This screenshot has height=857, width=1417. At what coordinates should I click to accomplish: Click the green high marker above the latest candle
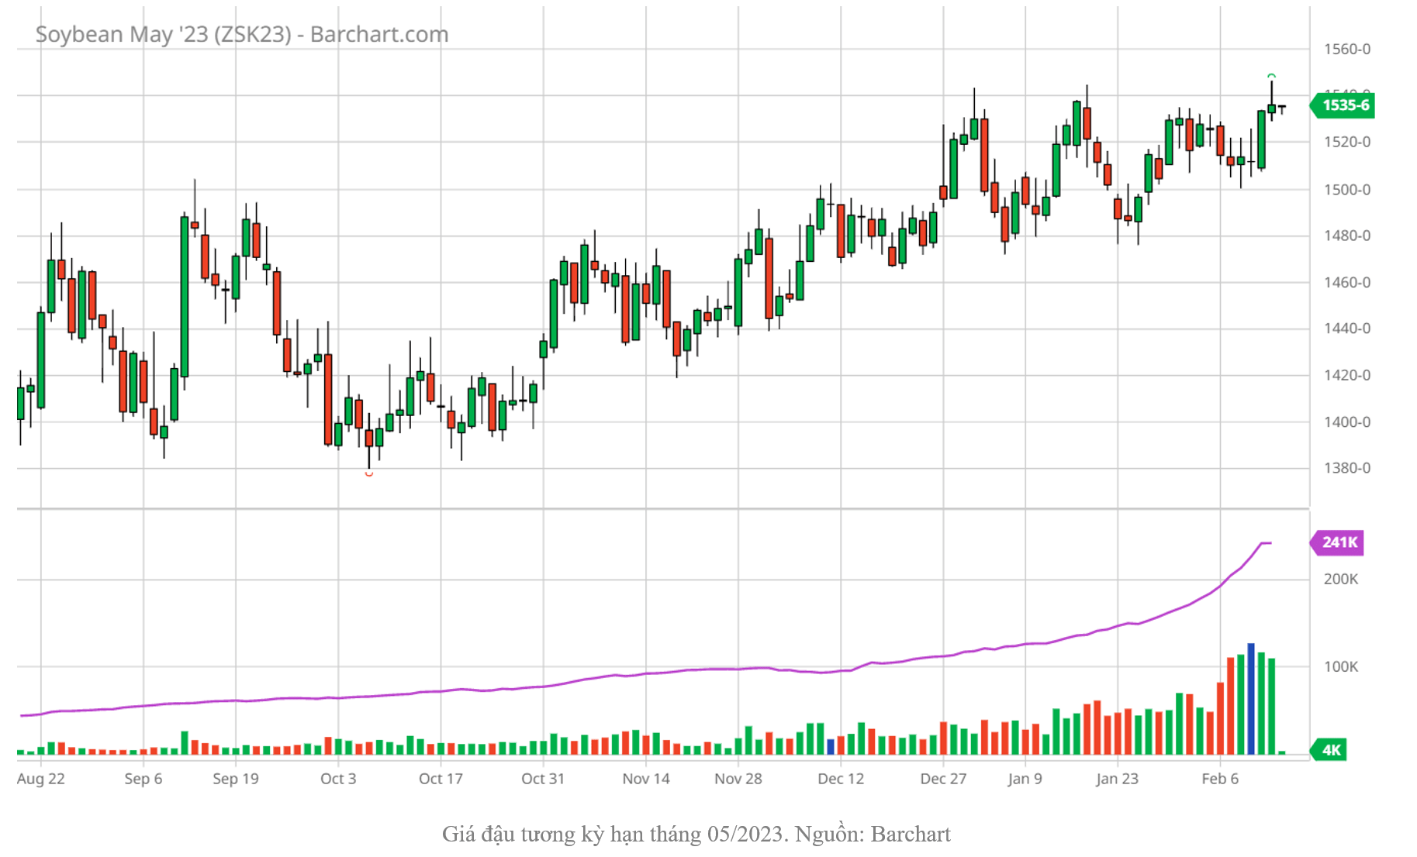(x=1271, y=76)
